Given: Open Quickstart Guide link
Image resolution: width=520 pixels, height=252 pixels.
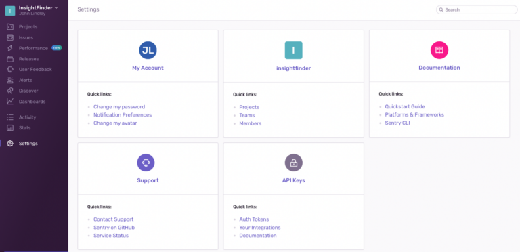Looking at the screenshot, I should (405, 106).
